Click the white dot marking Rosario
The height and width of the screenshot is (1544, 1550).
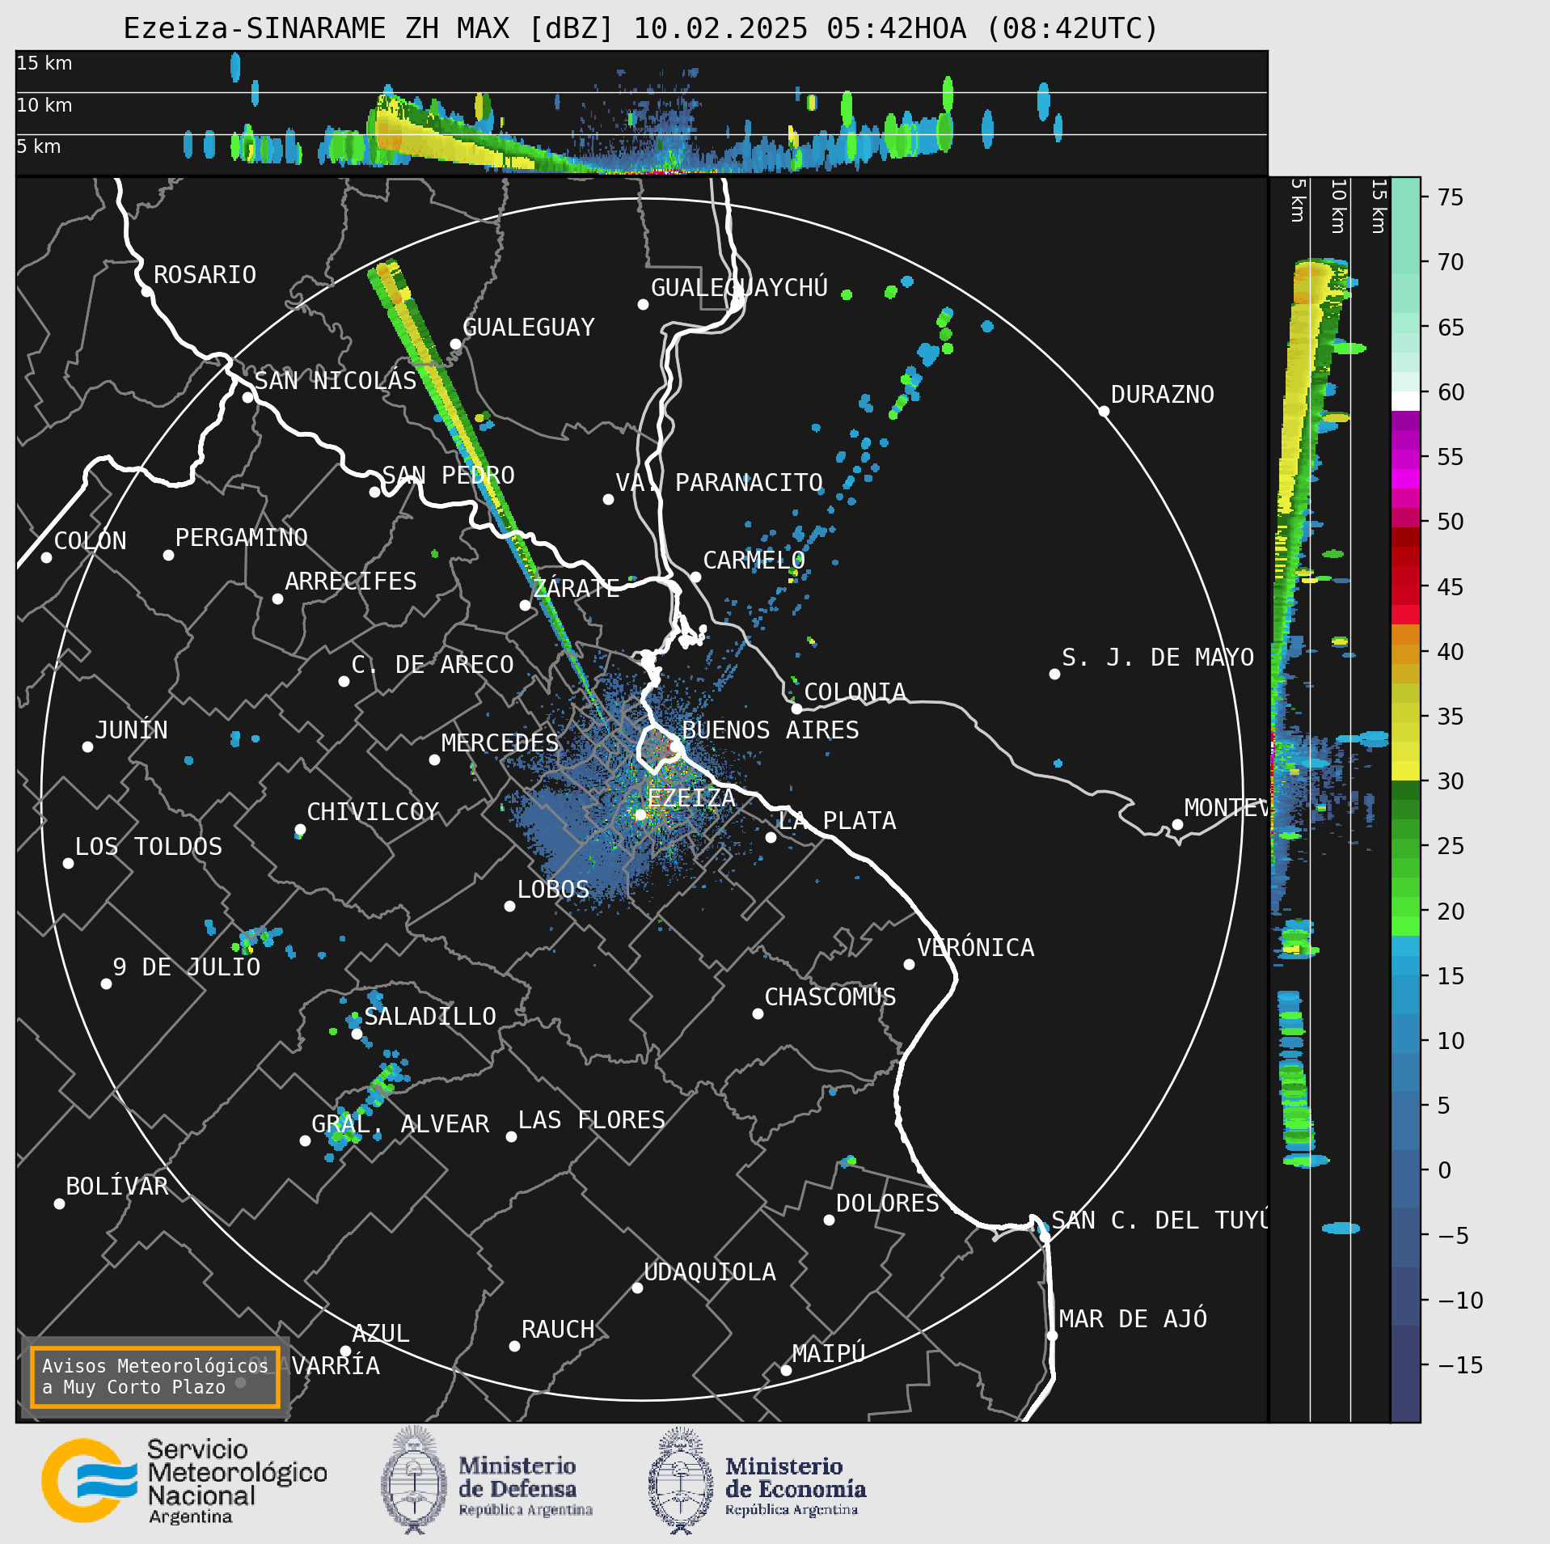[x=146, y=292]
